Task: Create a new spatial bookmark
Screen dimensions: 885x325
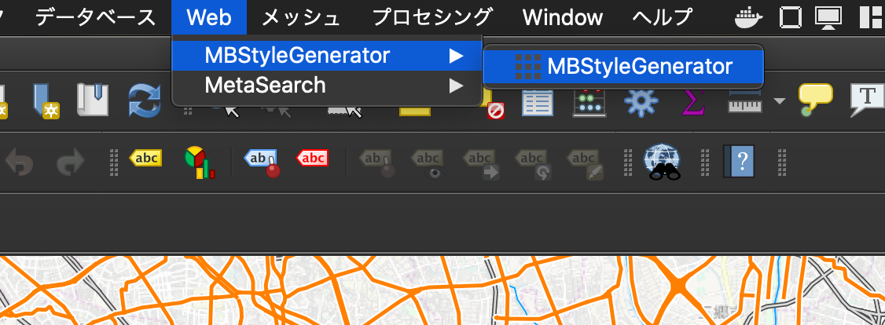Action: click(45, 101)
